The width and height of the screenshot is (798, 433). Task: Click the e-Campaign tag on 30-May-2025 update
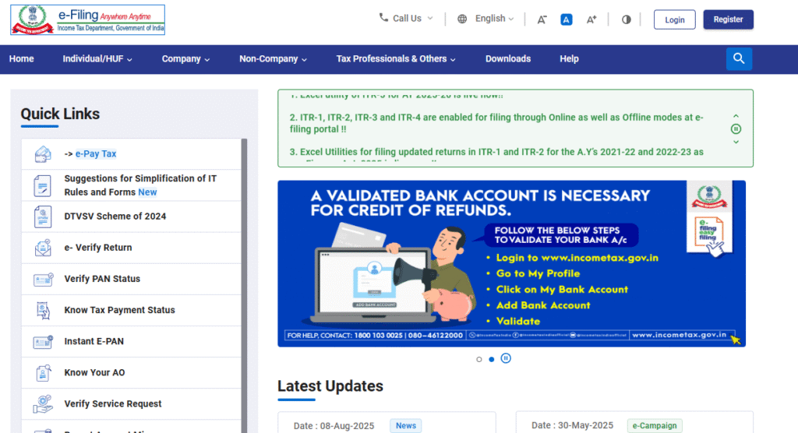point(655,426)
